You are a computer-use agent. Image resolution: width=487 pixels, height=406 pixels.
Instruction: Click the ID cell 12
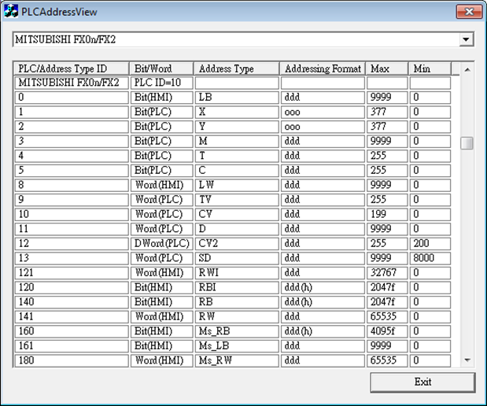(x=72, y=243)
